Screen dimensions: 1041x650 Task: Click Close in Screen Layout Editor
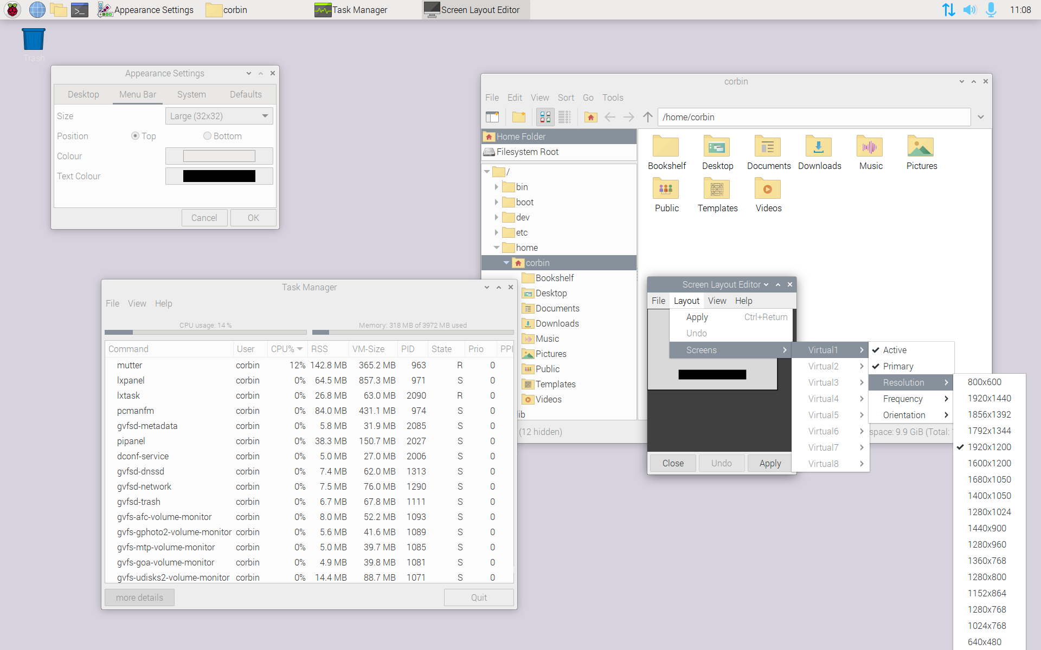point(673,463)
